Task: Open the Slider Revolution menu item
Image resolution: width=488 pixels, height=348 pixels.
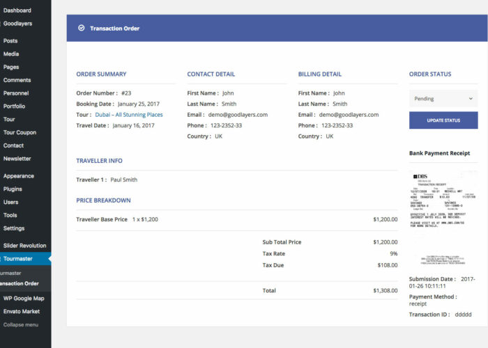Action: [x=24, y=246]
